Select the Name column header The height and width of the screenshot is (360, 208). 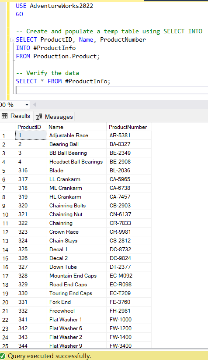[76, 127]
